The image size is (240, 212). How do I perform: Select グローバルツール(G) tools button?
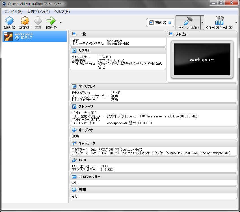[219, 23]
